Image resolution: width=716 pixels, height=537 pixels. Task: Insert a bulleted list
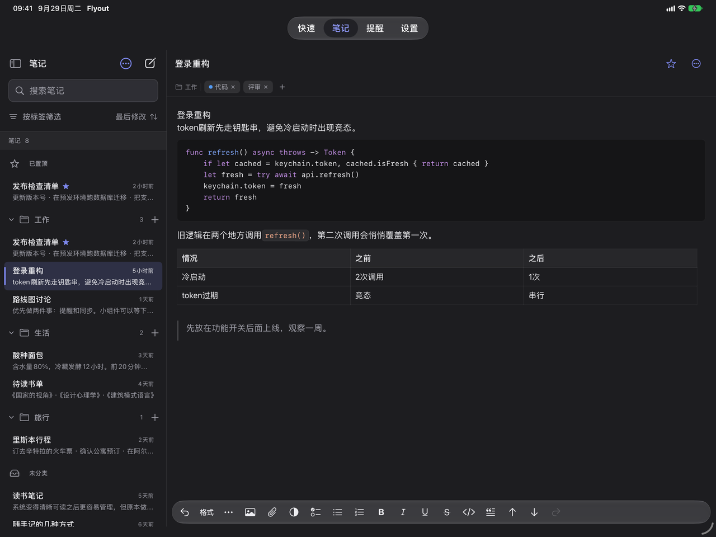tap(337, 512)
